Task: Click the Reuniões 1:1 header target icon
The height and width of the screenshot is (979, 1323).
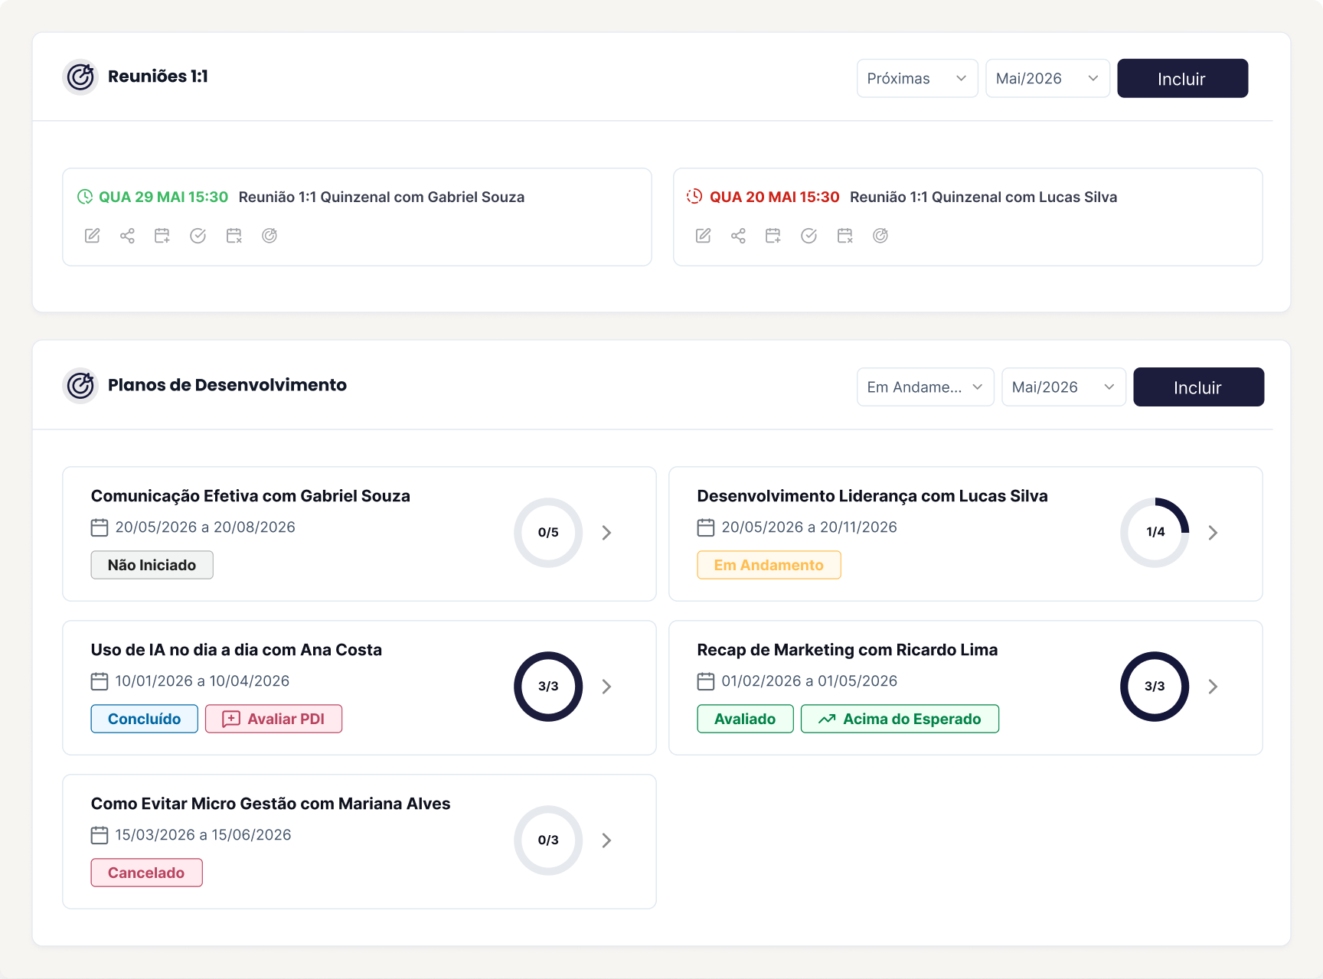Action: point(80,77)
